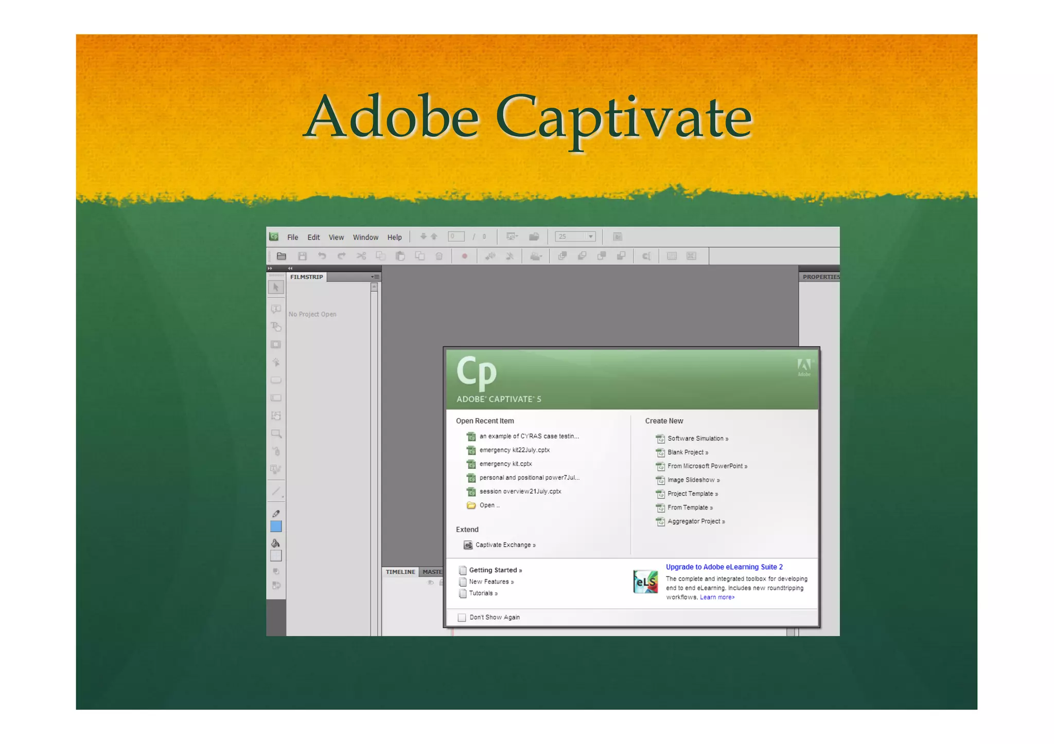Click the empty fill color swatch

[x=276, y=556]
